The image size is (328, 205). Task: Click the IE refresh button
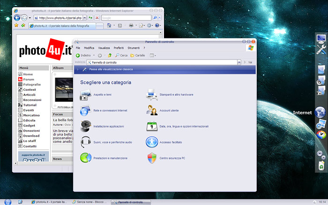(90, 18)
